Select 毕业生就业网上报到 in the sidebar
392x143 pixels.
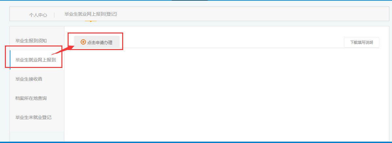[36, 60]
